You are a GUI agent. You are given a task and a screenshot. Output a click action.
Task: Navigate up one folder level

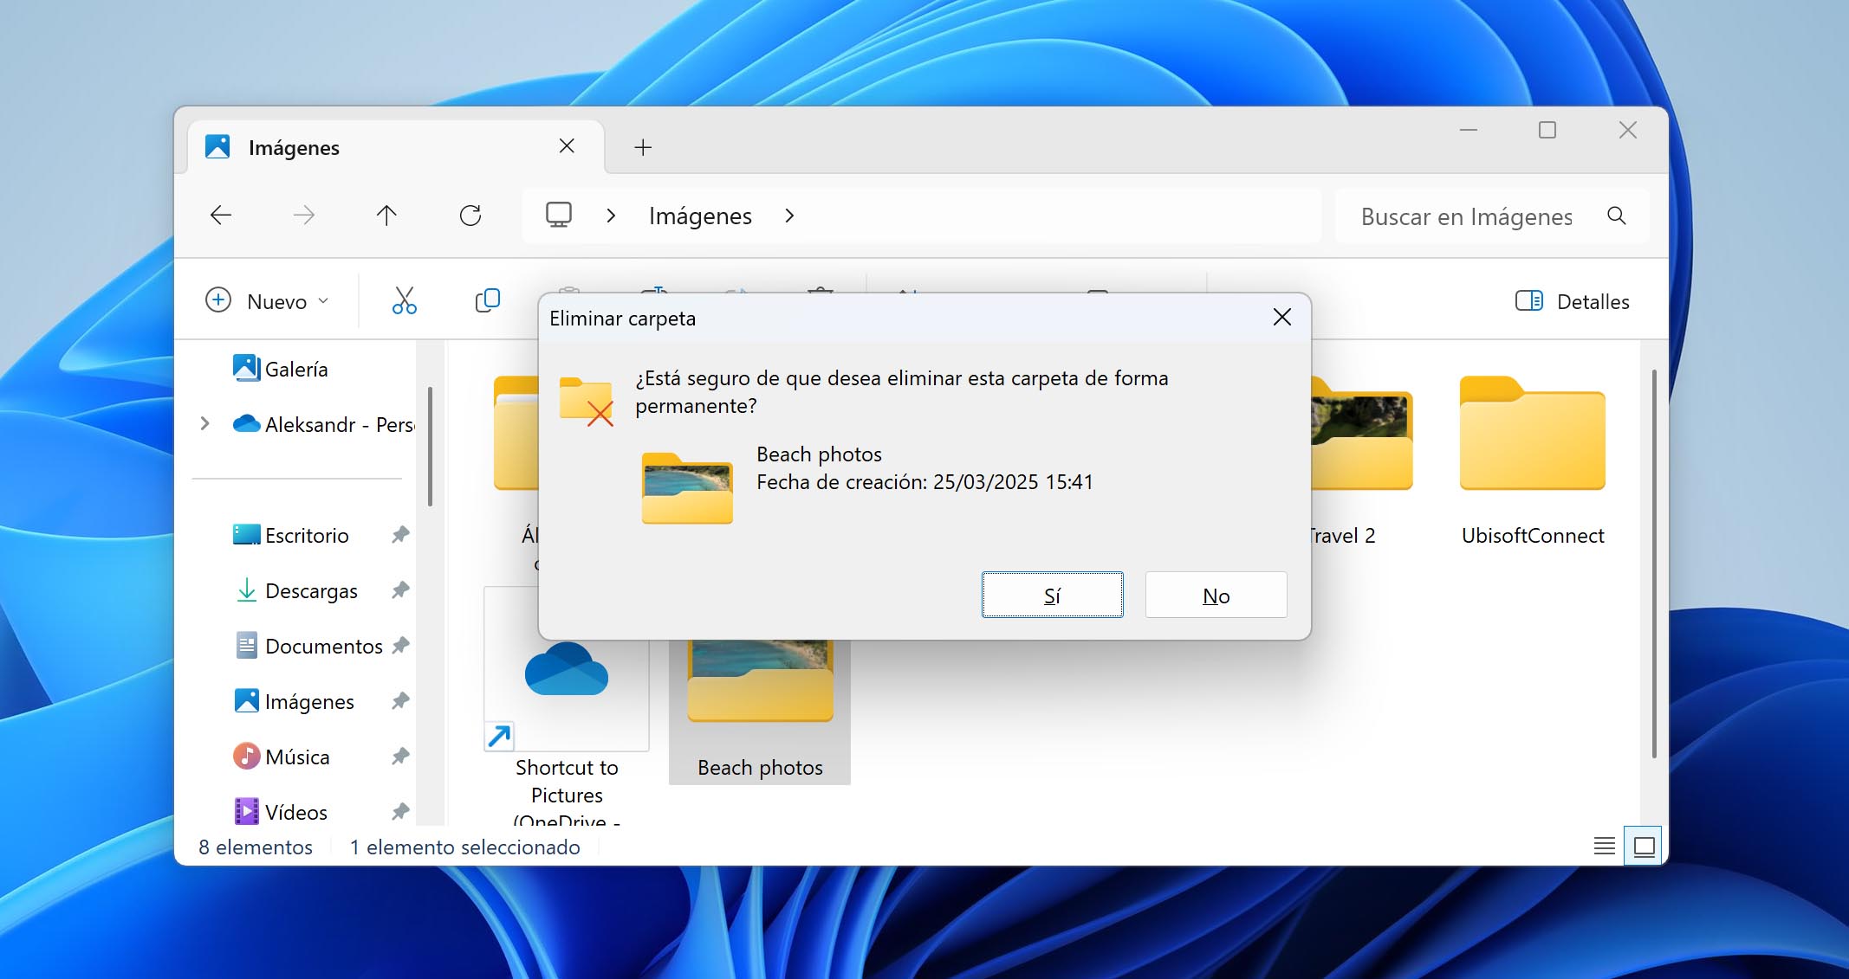coord(386,216)
